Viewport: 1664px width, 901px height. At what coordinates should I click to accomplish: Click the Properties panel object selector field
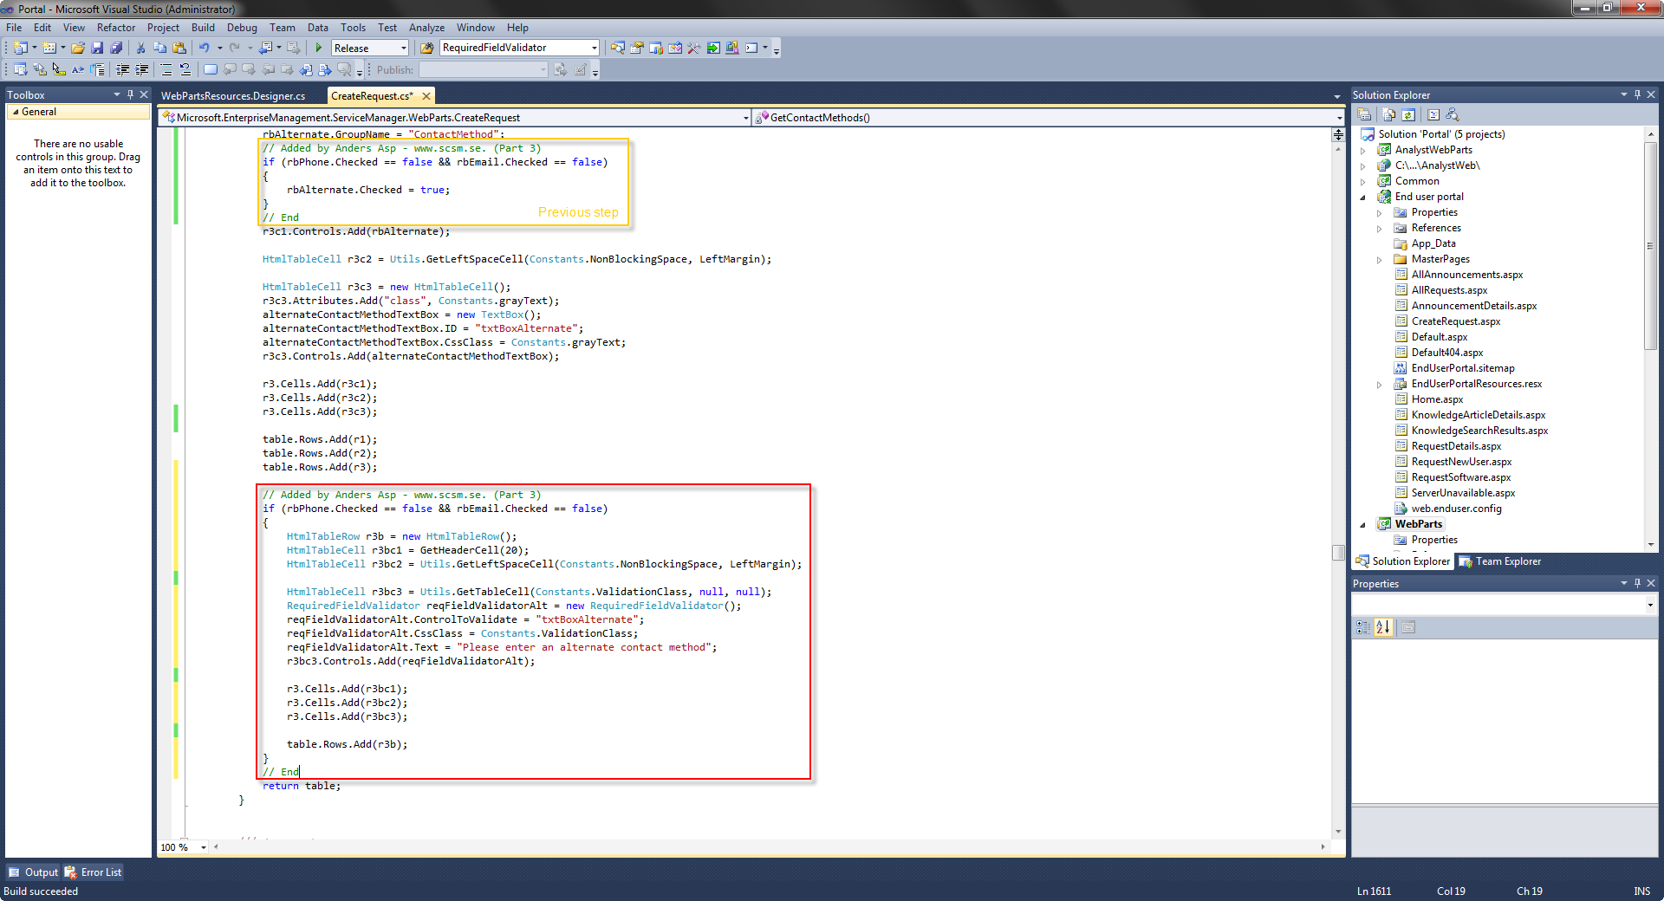click(x=1504, y=605)
